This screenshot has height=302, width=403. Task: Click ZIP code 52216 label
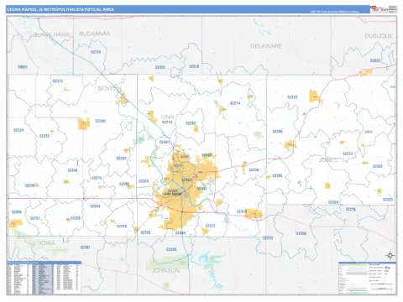[x=350, y=209]
